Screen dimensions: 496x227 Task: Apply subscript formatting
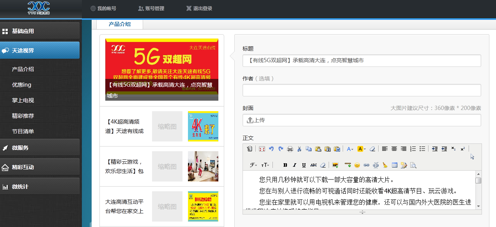click(x=453, y=149)
